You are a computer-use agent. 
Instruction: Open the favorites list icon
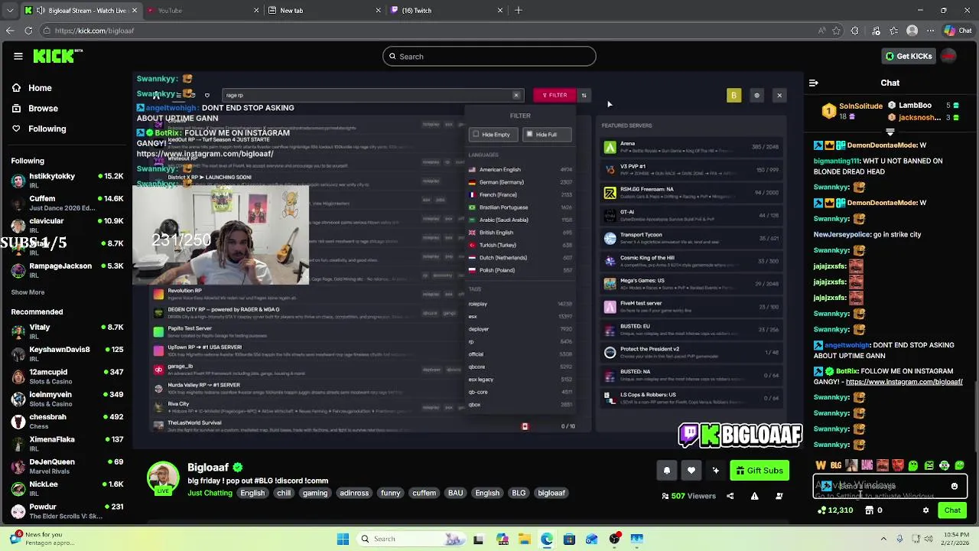893,31
